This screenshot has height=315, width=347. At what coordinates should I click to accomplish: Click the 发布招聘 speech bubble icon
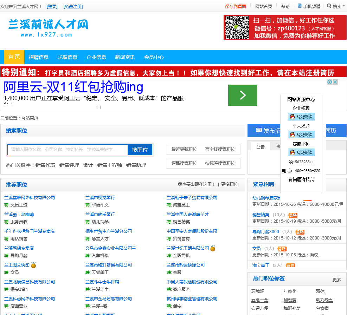259,130
